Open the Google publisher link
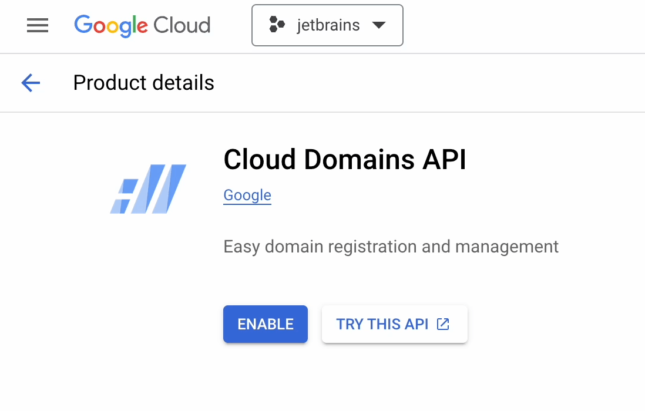 [x=247, y=195]
